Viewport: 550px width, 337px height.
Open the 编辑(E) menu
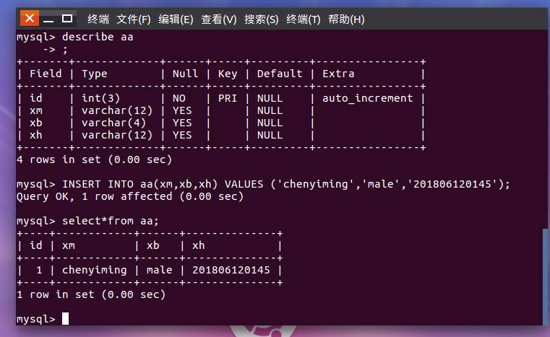click(176, 19)
